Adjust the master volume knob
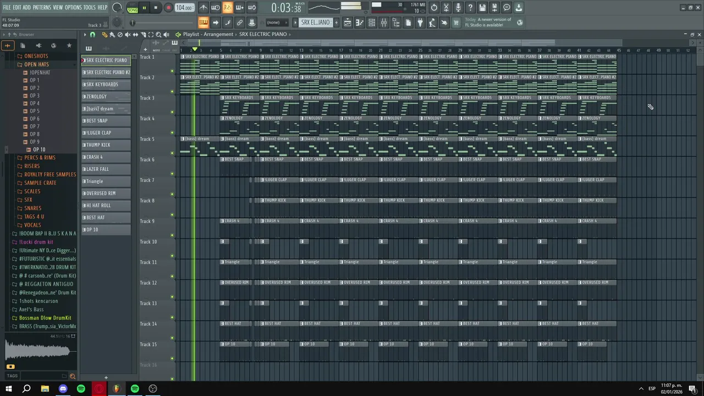Screen dimensions: 704x396 click(117, 8)
